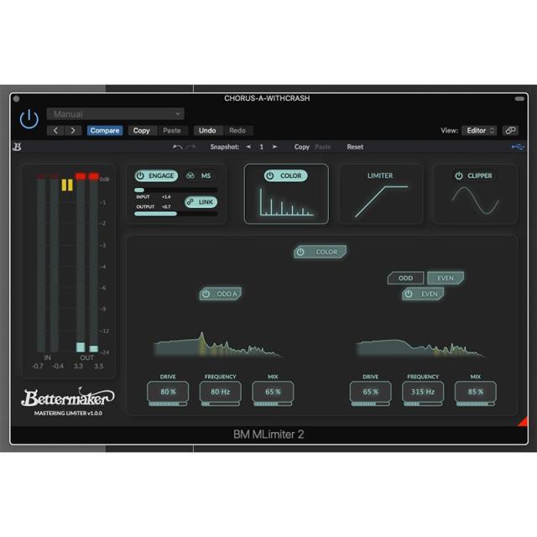
Task: Adjust the INPUT gain slider
Action: pyautogui.click(x=176, y=190)
